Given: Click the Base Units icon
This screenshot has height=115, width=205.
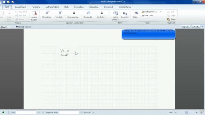Looking at the screenshot, I should [x=143, y=16].
